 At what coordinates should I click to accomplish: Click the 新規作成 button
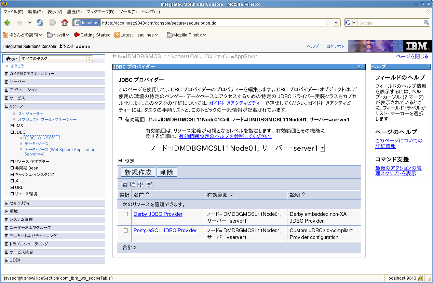tap(138, 172)
